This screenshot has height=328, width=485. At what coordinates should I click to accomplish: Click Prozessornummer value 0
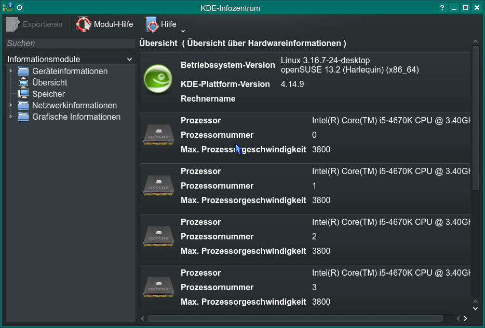pos(314,135)
